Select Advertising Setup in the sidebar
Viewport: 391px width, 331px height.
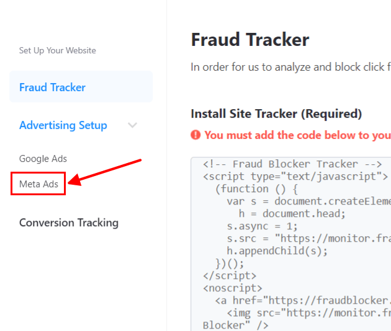tap(63, 125)
